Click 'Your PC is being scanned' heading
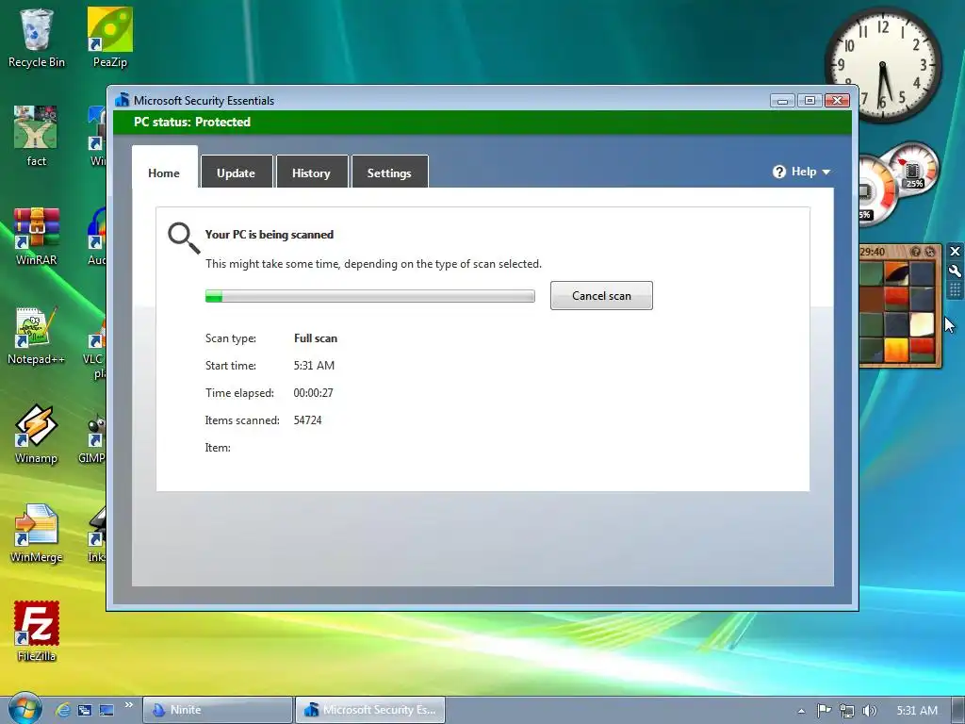Viewport: 965px width, 724px height. pyautogui.click(x=269, y=235)
